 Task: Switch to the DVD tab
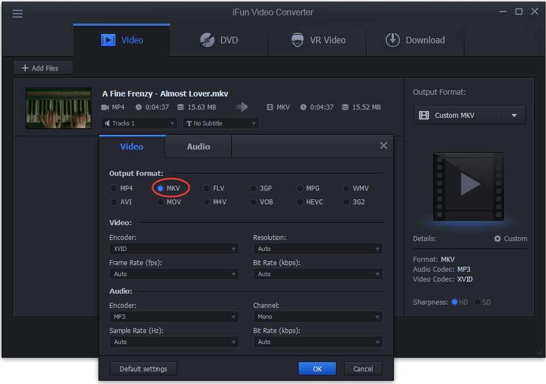[x=219, y=40]
